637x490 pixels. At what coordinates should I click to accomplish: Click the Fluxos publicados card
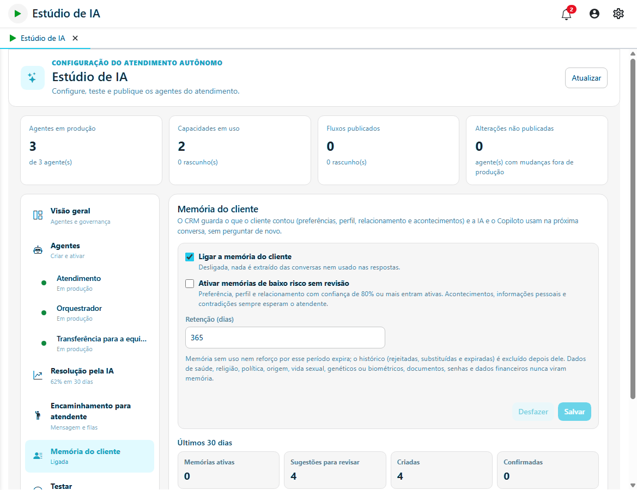389,150
